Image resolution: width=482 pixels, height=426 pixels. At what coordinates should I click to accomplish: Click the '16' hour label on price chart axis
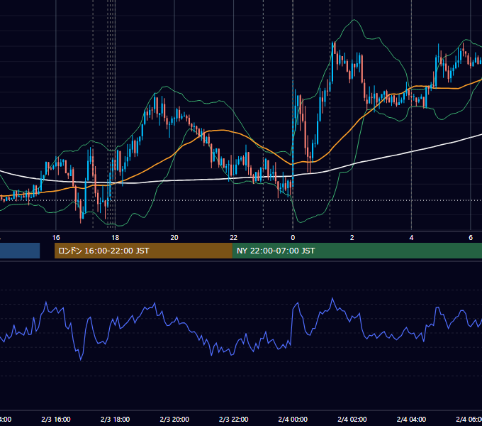56,238
